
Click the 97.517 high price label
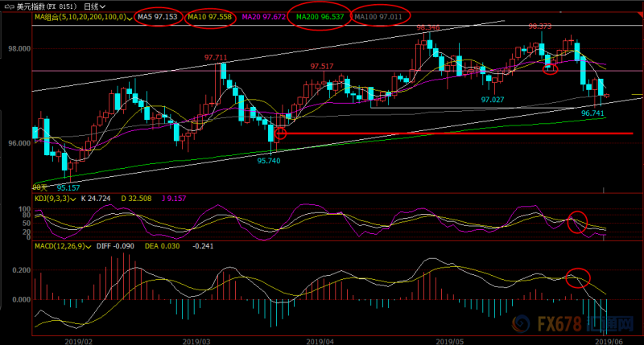(322, 66)
